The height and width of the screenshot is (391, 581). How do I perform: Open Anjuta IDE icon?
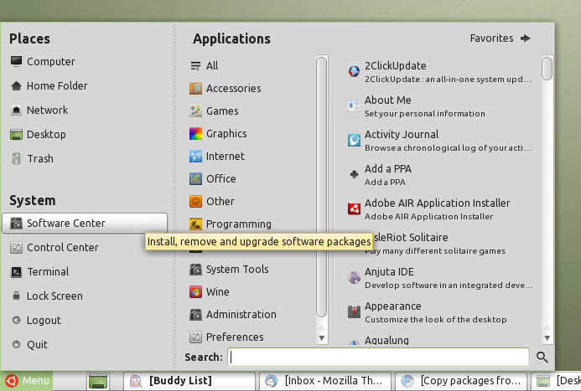click(355, 277)
